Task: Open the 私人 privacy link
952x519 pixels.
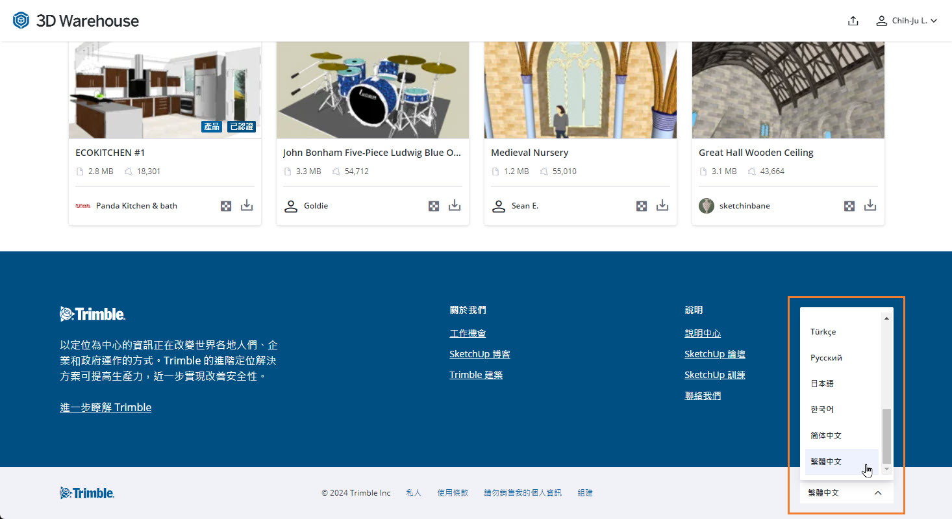Action: 414,493
